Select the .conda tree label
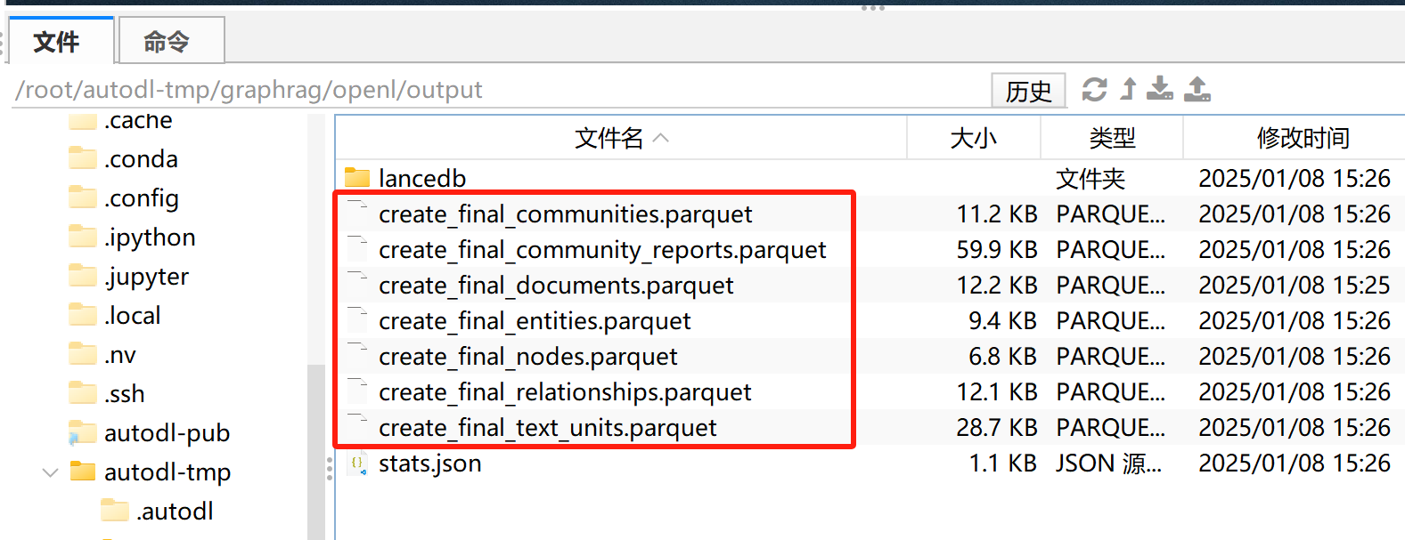The width and height of the screenshot is (1405, 540). point(141,159)
